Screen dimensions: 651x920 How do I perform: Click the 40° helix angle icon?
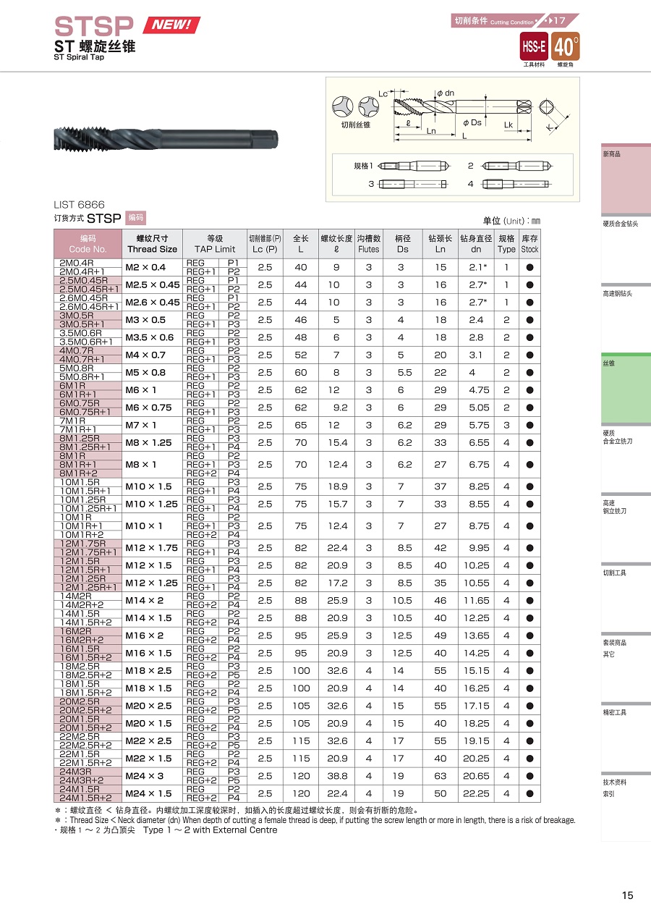click(x=565, y=47)
